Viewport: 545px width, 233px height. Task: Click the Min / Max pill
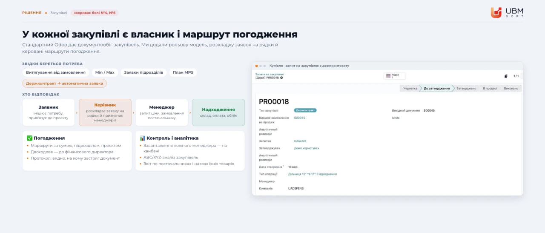105,72
